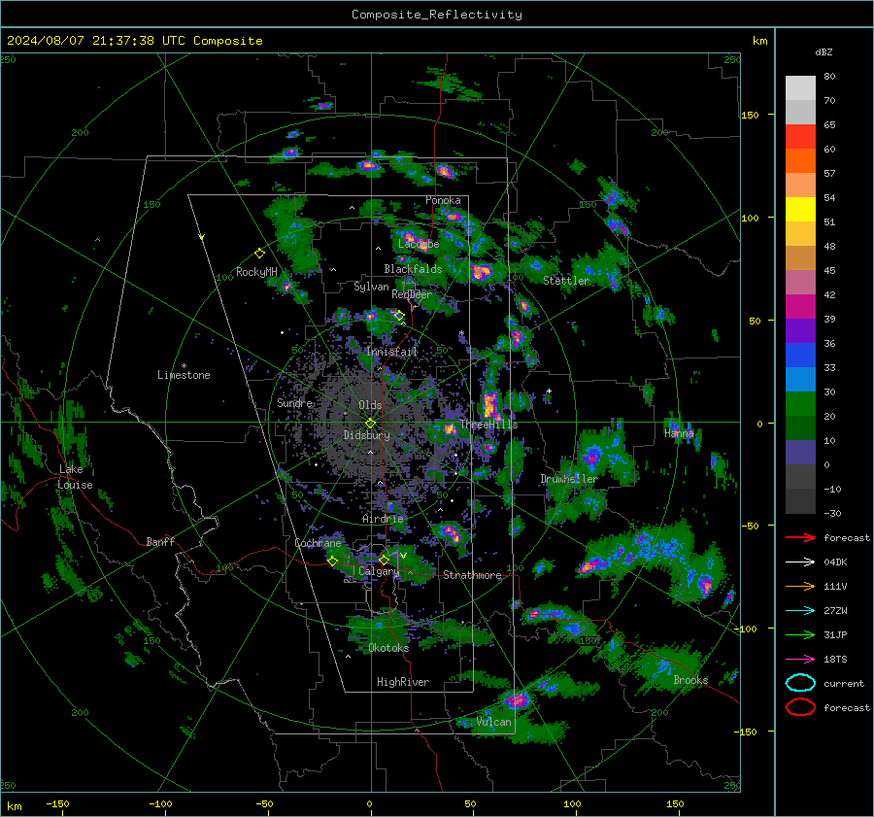This screenshot has width=874, height=817.
Task: Click asterisk marker above Limestone label
Action: [x=184, y=366]
